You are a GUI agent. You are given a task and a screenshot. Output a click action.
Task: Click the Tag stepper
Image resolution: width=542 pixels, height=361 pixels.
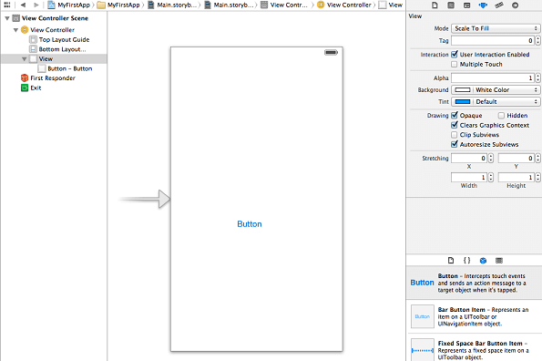click(537, 40)
